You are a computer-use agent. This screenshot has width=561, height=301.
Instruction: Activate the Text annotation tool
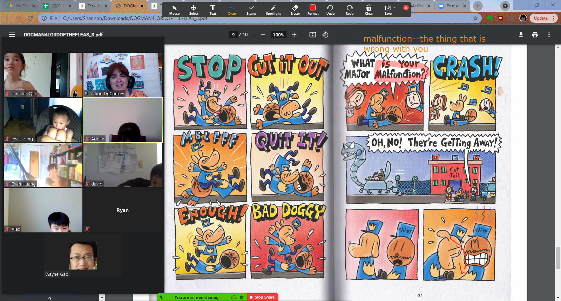pyautogui.click(x=213, y=10)
